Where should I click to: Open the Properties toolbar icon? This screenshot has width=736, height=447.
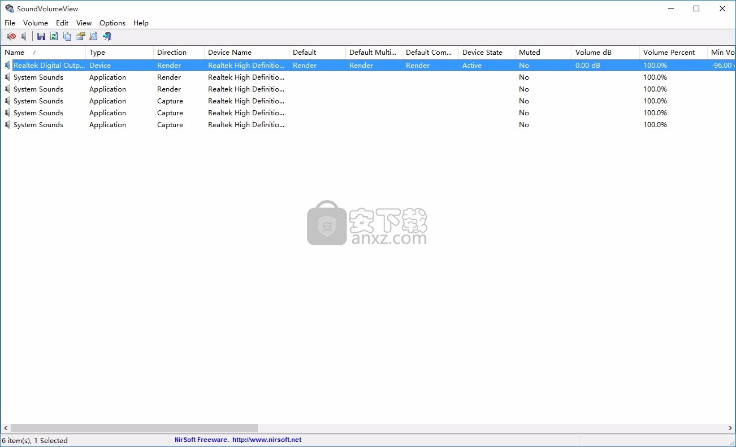coord(80,36)
